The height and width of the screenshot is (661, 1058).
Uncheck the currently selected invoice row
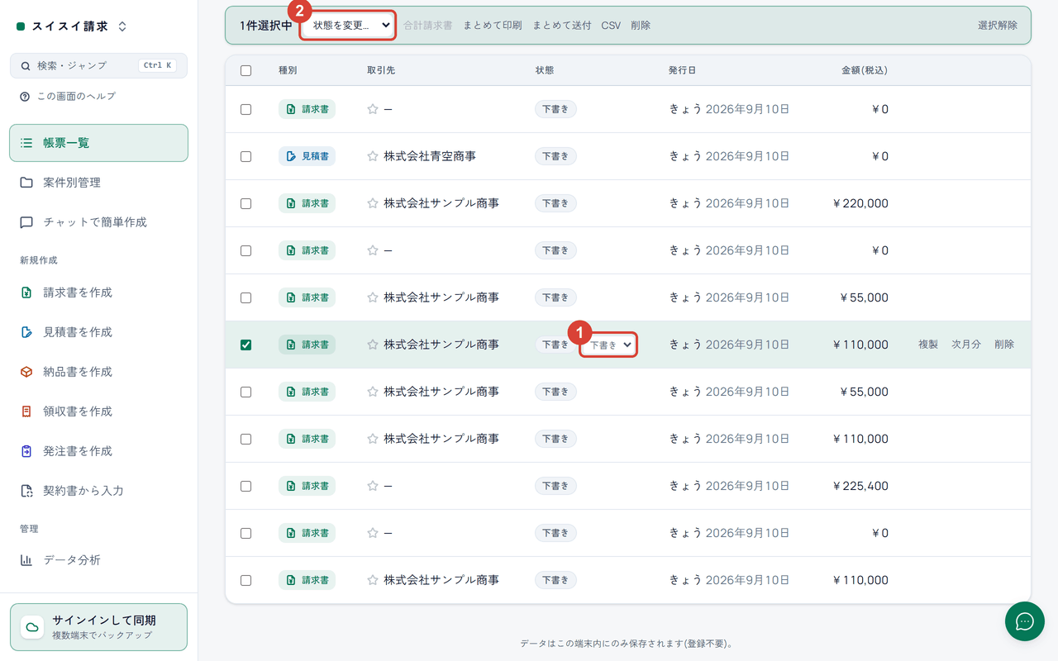point(245,345)
